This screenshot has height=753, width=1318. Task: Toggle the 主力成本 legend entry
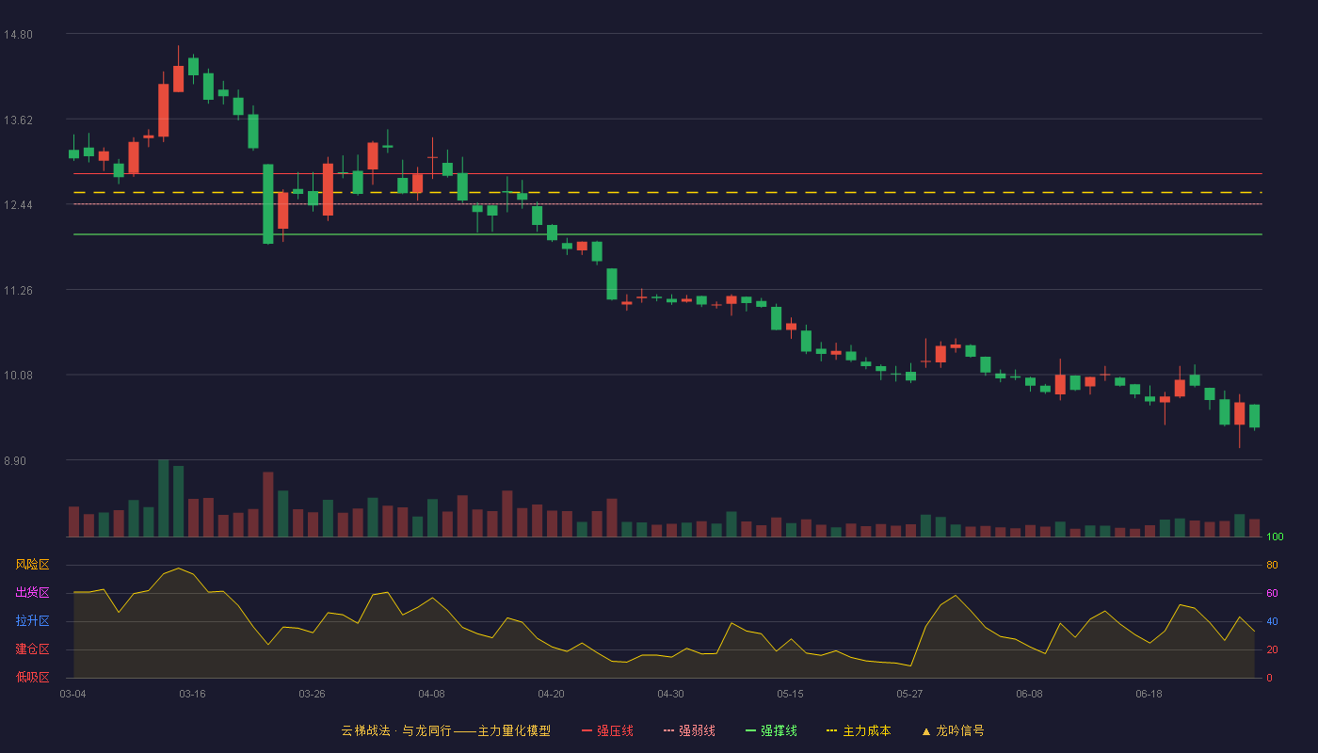[859, 730]
